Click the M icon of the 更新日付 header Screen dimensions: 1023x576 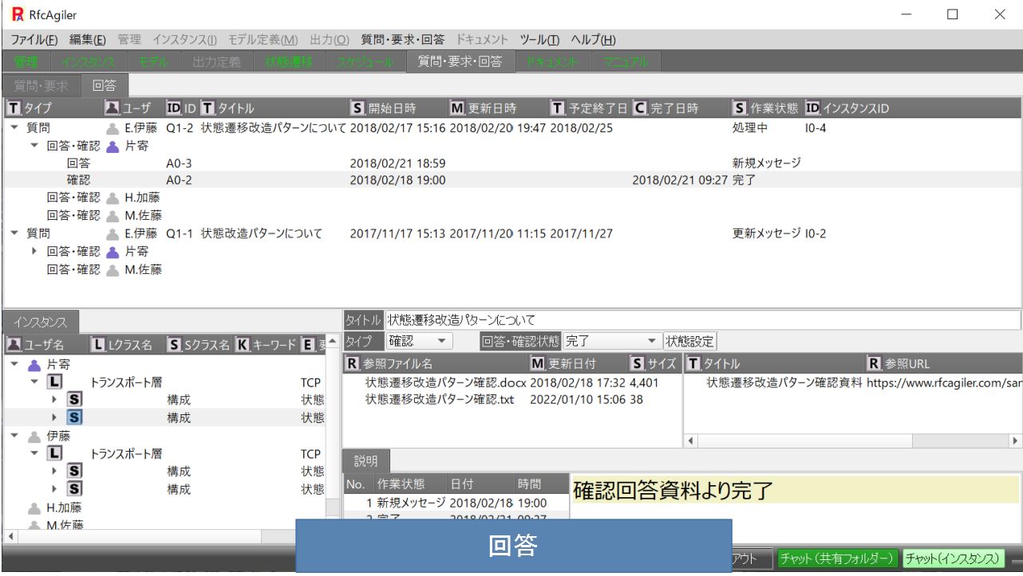click(x=537, y=364)
